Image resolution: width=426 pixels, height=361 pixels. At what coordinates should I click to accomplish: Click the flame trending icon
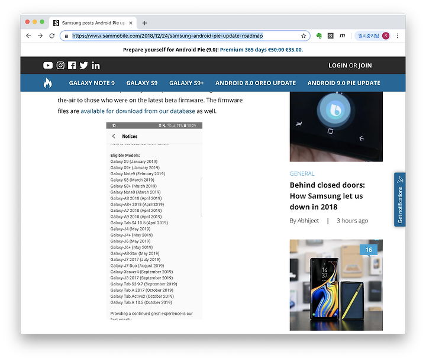[x=48, y=83]
